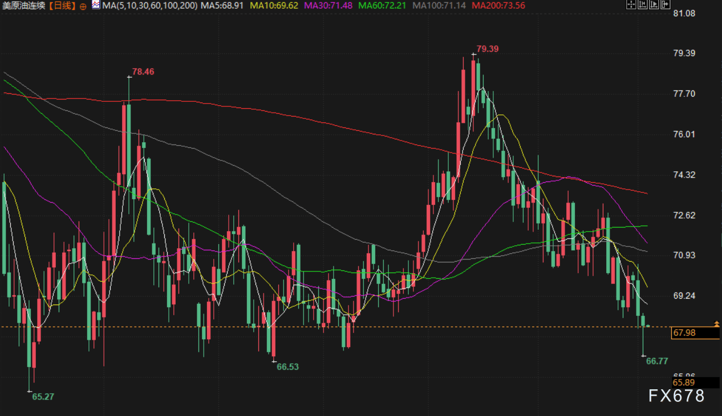Screen dimensions: 722x416
Task: Click the gray MA100:71.14 legend value
Action: pos(439,6)
